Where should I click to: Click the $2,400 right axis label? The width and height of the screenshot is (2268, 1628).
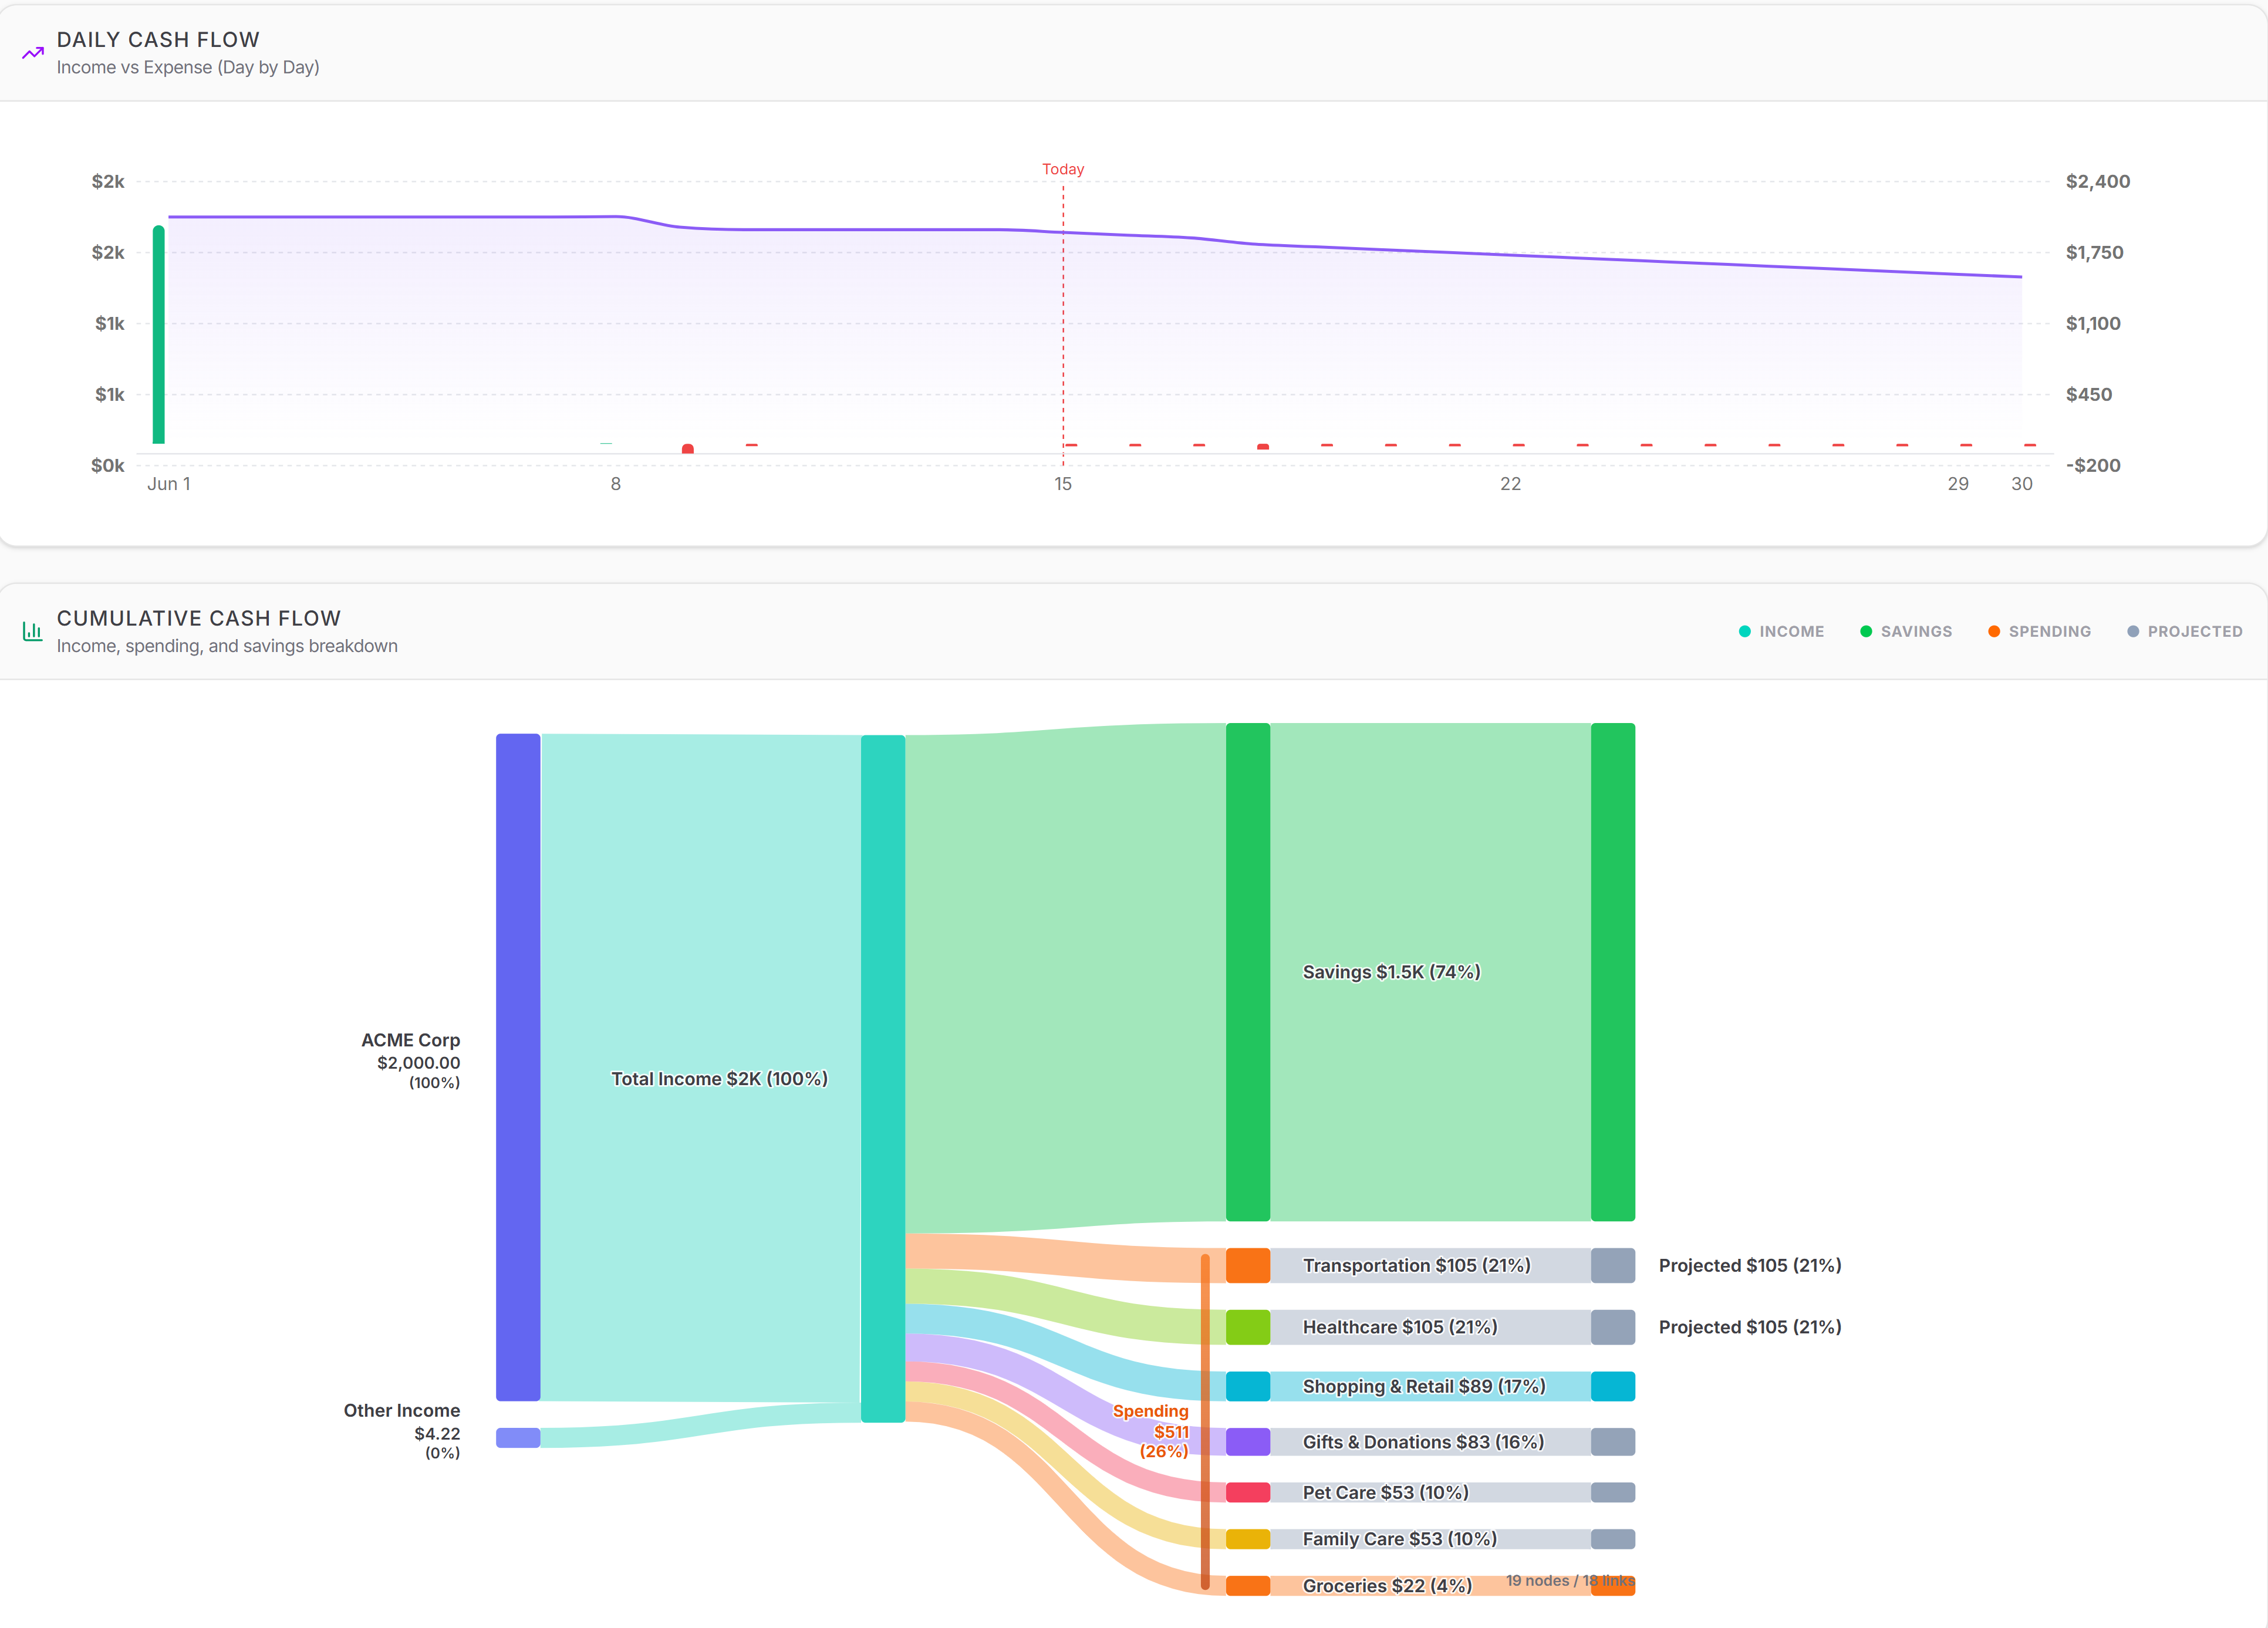coord(2098,181)
